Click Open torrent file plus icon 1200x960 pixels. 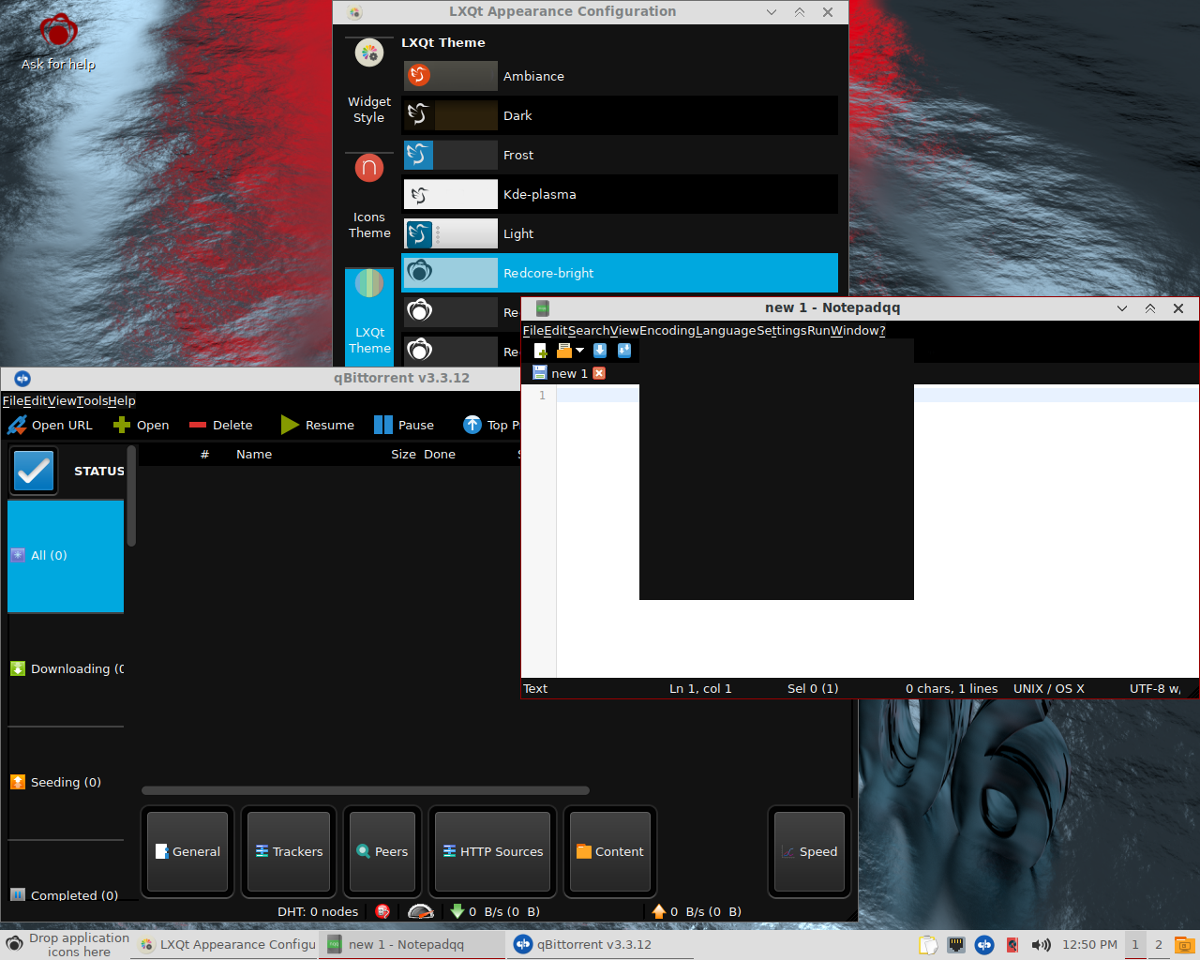(x=122, y=425)
